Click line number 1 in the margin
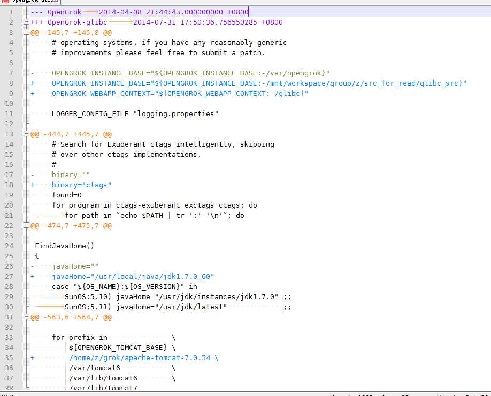This screenshot has width=491, height=396. [x=11, y=12]
